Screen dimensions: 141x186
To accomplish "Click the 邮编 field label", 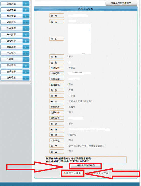I will pyautogui.click(x=57, y=135).
